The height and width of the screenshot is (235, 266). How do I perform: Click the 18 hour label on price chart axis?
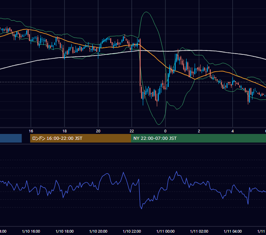(65, 131)
